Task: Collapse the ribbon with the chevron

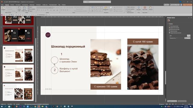Action: click(x=191, y=12)
